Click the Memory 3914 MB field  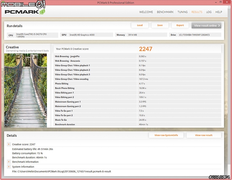point(141,35)
